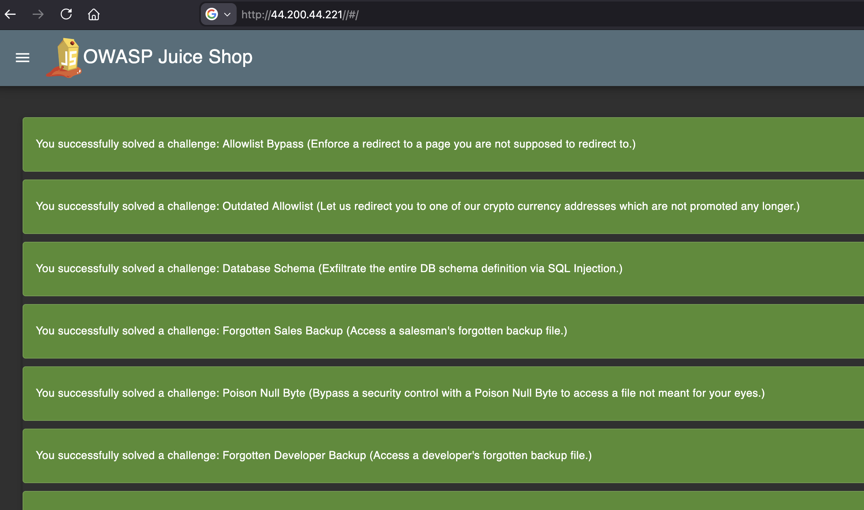Click the URL address field
The image size is (864, 510).
(x=506, y=14)
